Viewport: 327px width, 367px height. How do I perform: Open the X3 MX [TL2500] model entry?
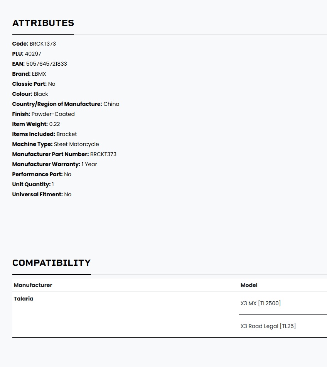point(261,303)
